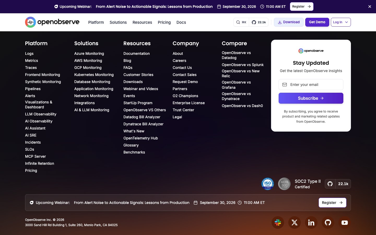Screen dimensions: 376x235
Task: Open the footer Pricing link under Platform
Action: [x=31, y=171]
